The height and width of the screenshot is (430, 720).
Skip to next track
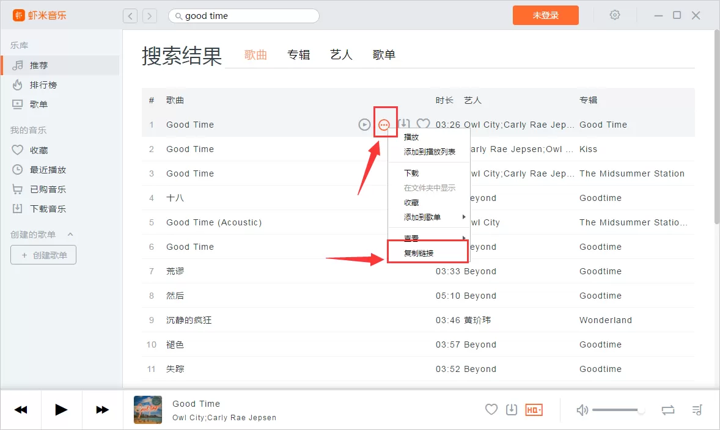(x=102, y=410)
